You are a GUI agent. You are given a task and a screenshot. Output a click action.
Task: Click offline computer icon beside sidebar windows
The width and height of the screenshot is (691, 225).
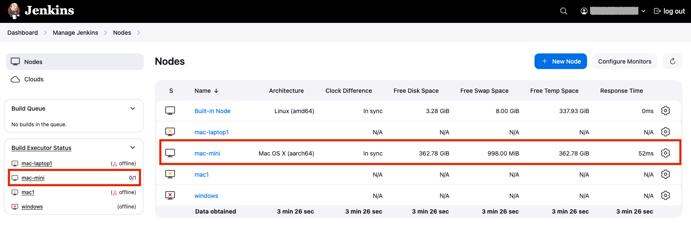tap(15, 207)
